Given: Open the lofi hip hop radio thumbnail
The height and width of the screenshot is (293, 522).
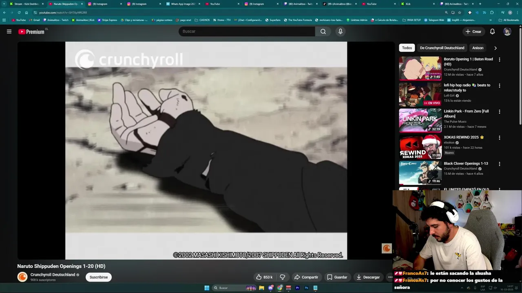Looking at the screenshot, I should (420, 94).
